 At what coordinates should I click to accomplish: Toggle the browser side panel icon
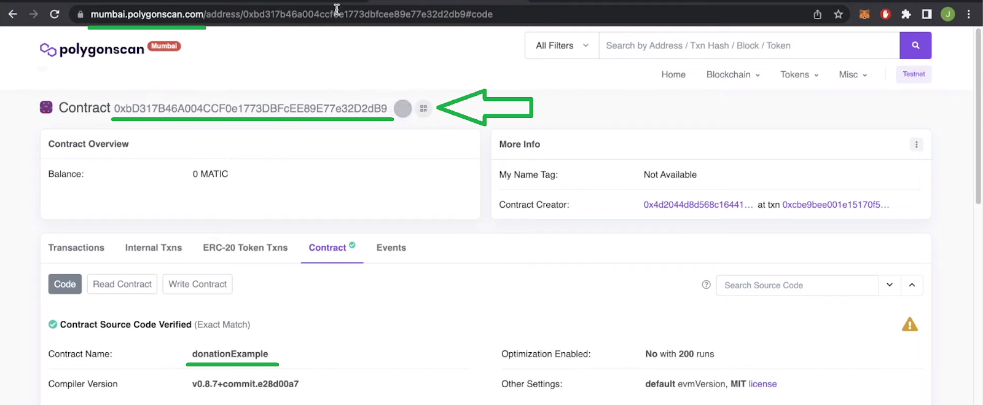926,14
